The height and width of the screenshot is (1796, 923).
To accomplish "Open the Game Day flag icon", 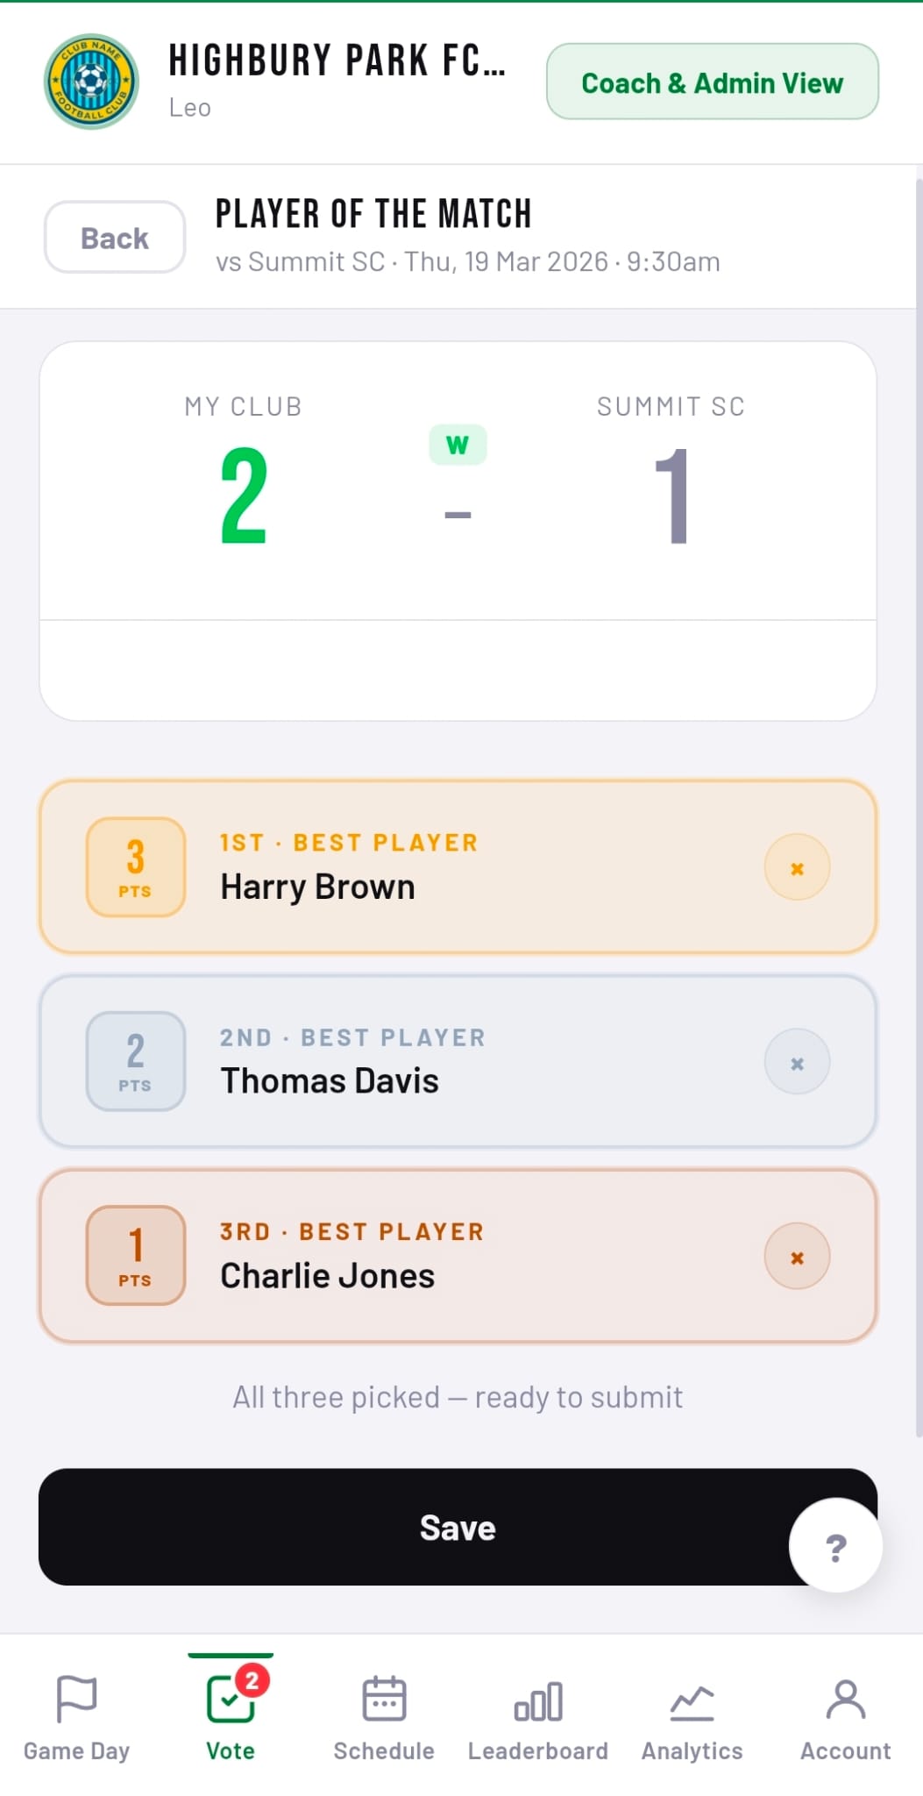I will [x=76, y=1700].
